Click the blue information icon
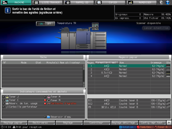This screenshot has height=129, width=172. (x=8, y=11)
